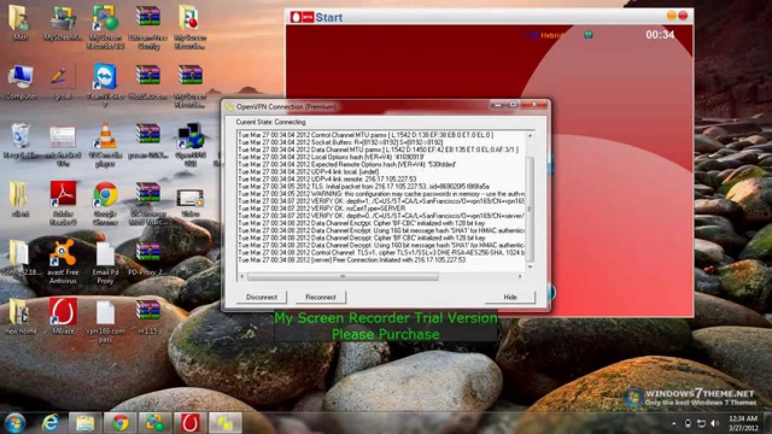
Task: Open the VLC media player shortcut
Action: (x=106, y=145)
